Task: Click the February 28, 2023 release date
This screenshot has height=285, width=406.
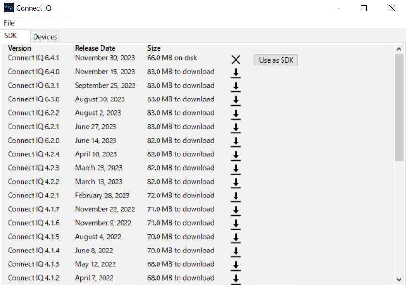Action: [102, 196]
